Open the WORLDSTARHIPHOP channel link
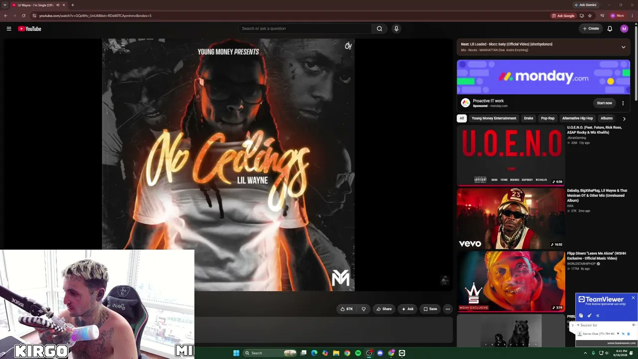Image resolution: width=638 pixels, height=359 pixels. coord(582,264)
